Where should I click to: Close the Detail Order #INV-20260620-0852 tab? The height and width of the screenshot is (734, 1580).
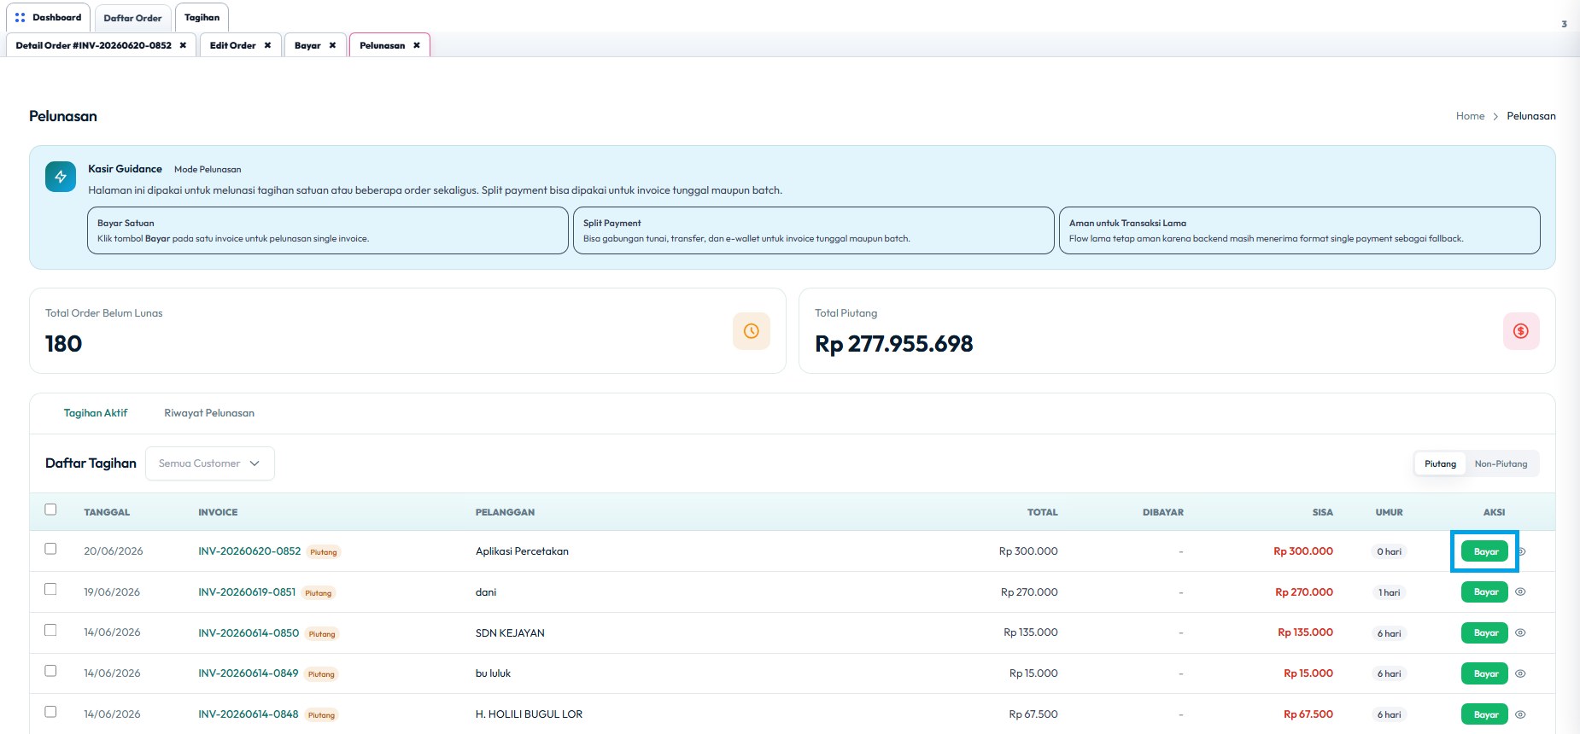[x=183, y=45]
